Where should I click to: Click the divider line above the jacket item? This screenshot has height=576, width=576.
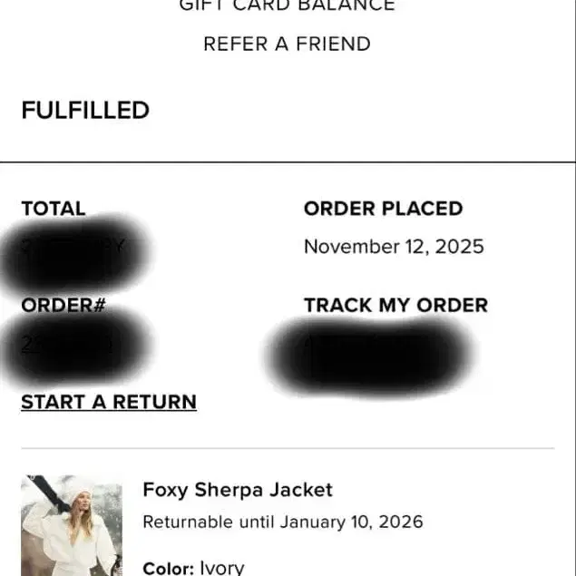(x=287, y=448)
